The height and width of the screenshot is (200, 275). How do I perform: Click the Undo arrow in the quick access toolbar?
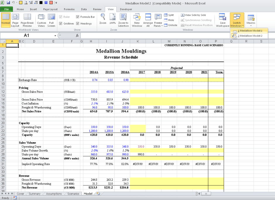(x=13, y=3)
